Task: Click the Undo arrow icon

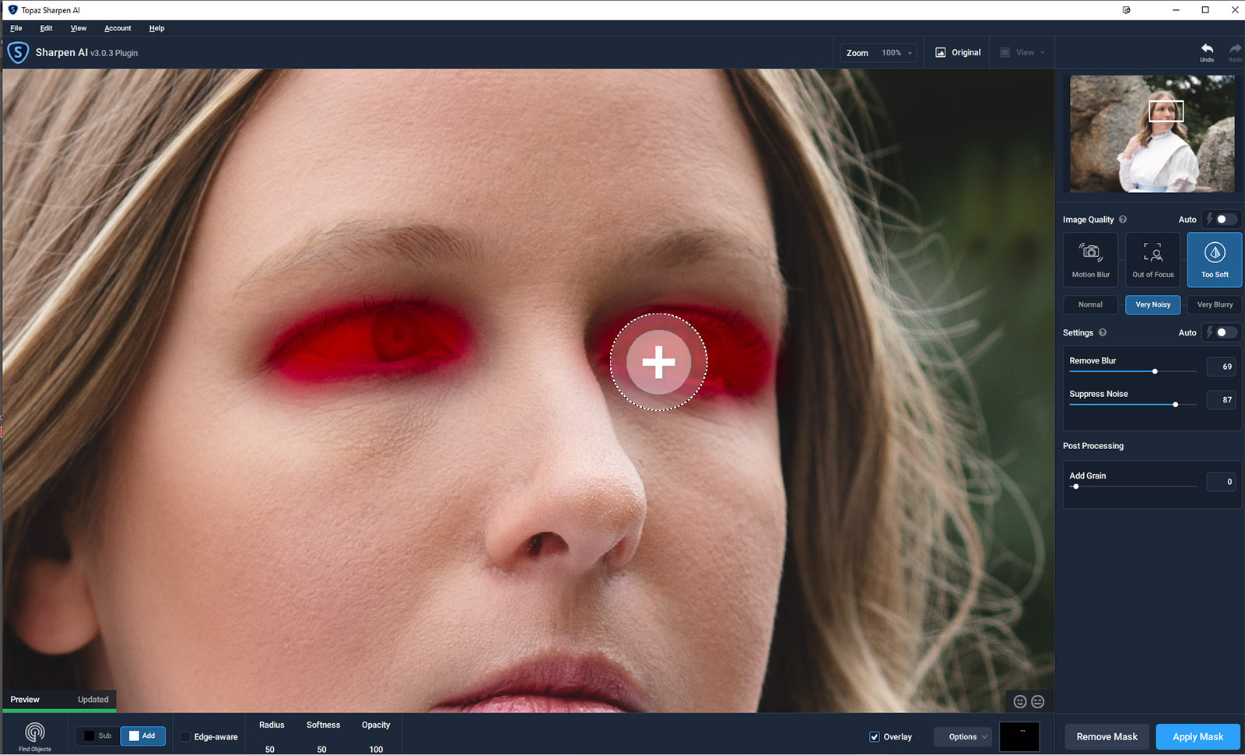Action: pos(1207,50)
